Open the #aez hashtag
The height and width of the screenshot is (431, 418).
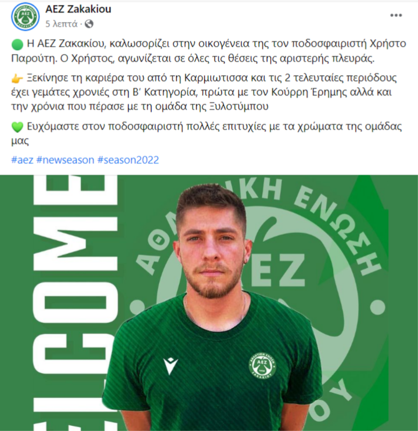[x=22, y=160]
